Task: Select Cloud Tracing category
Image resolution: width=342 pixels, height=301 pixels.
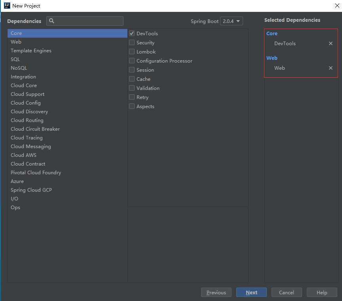Action: (67, 138)
